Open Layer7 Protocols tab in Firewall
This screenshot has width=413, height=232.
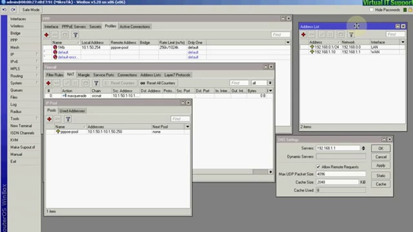[177, 75]
